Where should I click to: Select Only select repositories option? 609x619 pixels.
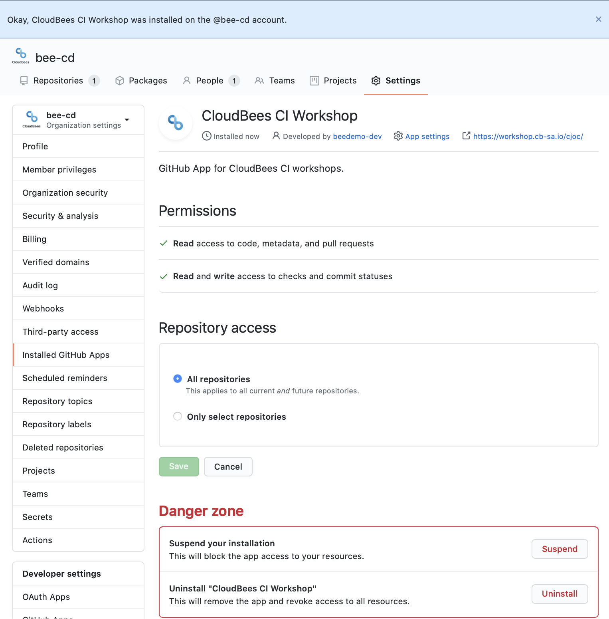click(177, 416)
